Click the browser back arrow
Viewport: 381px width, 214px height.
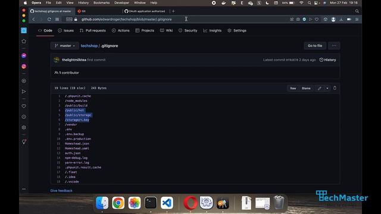click(x=34, y=20)
